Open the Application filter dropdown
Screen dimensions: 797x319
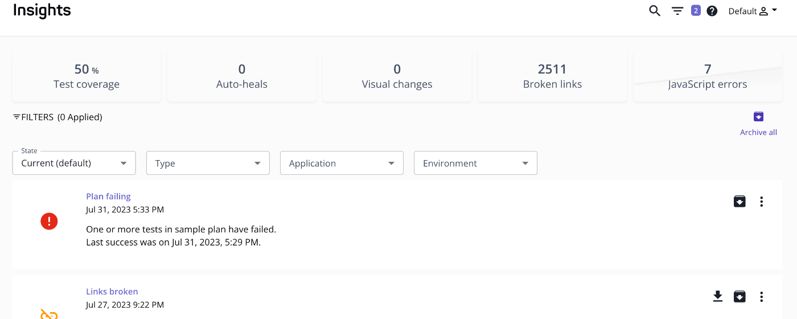342,163
